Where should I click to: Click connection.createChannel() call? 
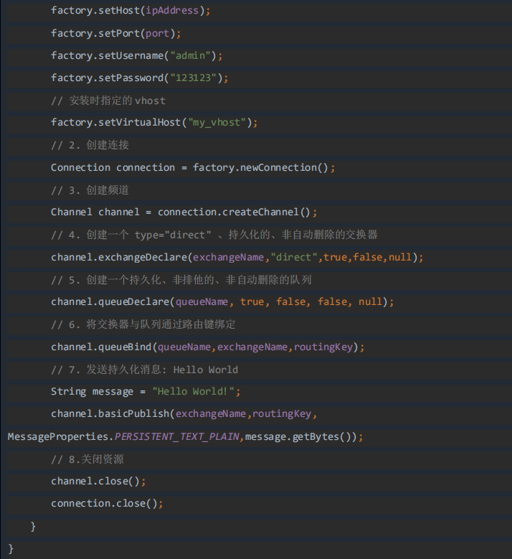(234, 212)
